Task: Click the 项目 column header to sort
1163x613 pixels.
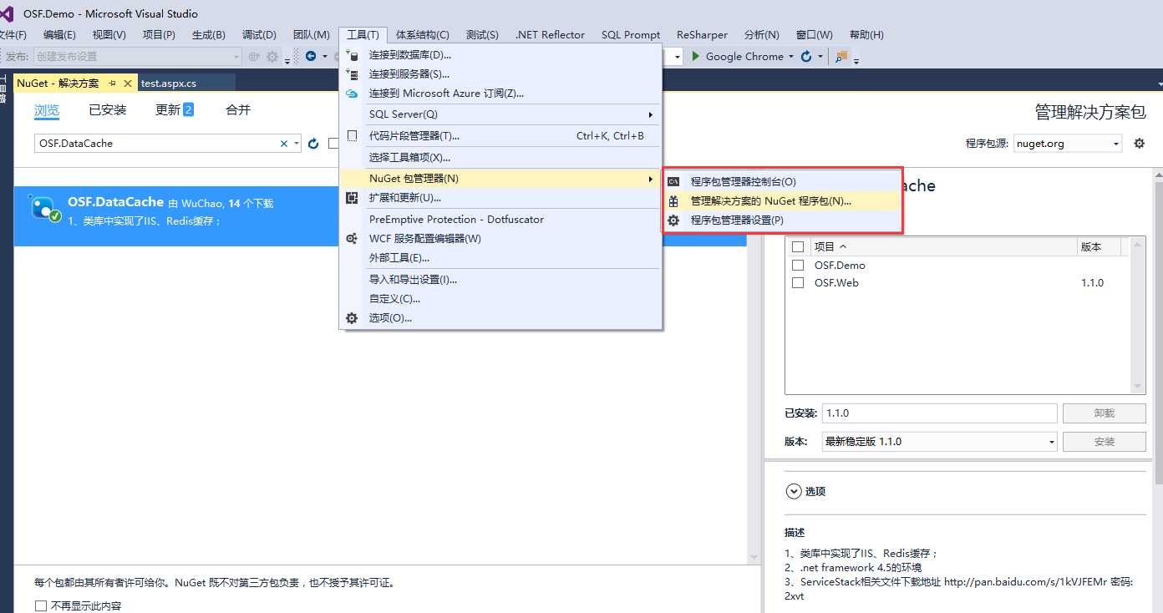Action: (944, 246)
